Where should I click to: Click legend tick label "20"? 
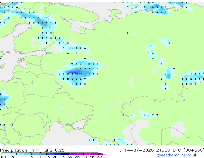click(x=55, y=157)
